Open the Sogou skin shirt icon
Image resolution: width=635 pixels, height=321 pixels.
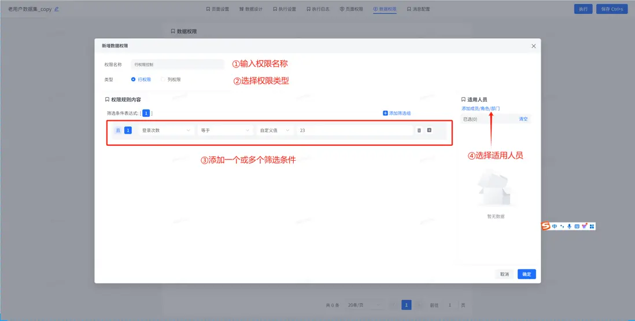pos(585,226)
